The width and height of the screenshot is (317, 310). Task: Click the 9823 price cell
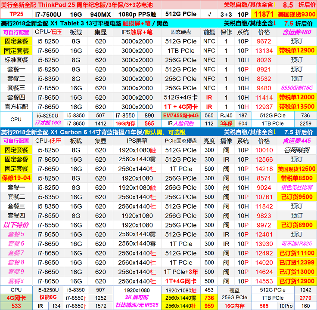[264, 216]
